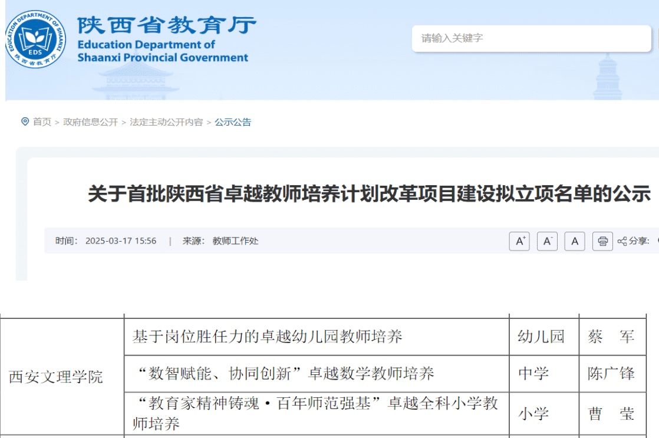The width and height of the screenshot is (659, 438).
Task: Go to 政府信息公开 breadcrumb
Action: [90, 122]
